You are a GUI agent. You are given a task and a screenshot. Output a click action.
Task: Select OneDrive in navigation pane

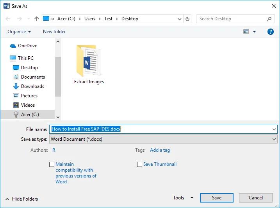pos(28,46)
